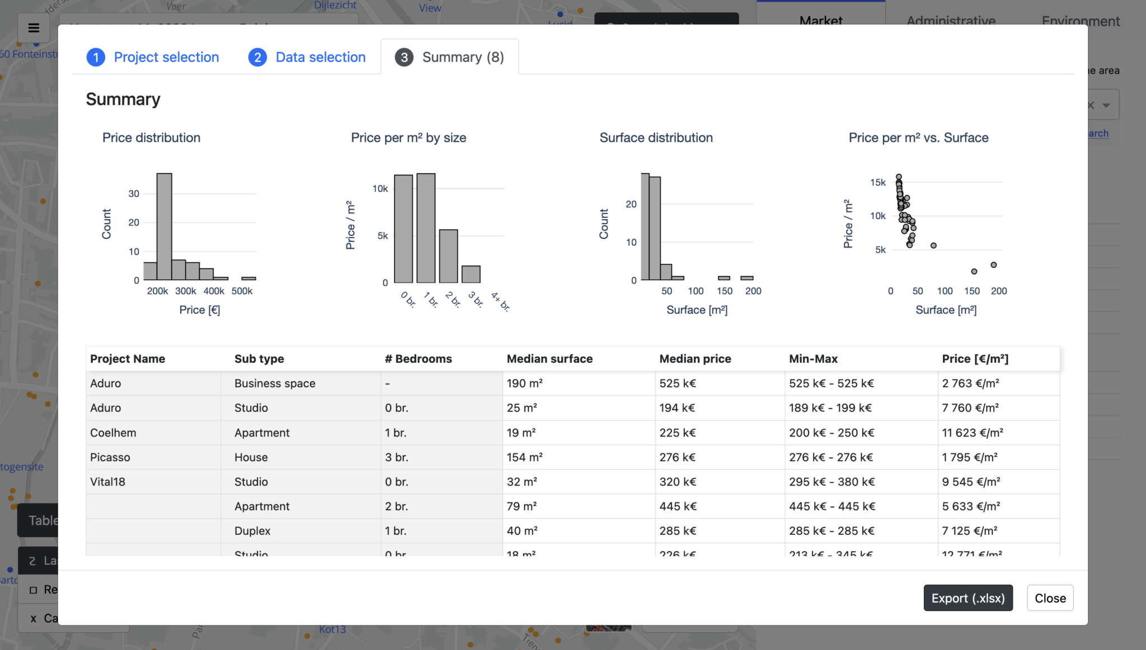Screen dimensions: 1146x650
Task: Close the summary dialog
Action: [1050, 597]
